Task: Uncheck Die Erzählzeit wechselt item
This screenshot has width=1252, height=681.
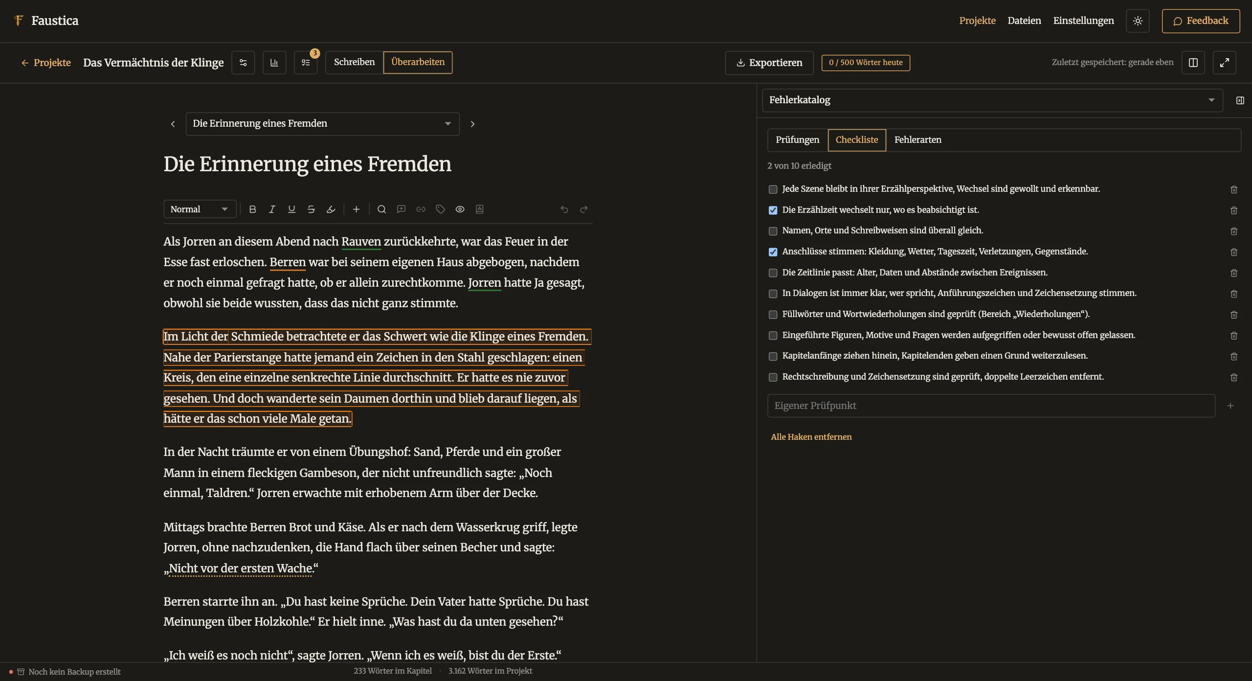Action: coord(773,210)
